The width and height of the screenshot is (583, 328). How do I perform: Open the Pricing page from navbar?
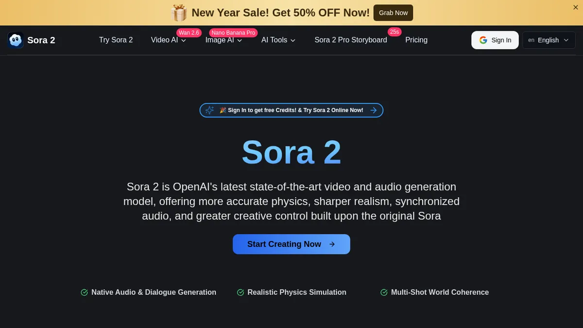[416, 40]
